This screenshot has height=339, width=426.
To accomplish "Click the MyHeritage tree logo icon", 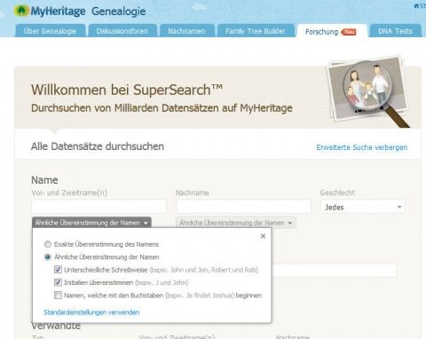I will pos(21,11).
